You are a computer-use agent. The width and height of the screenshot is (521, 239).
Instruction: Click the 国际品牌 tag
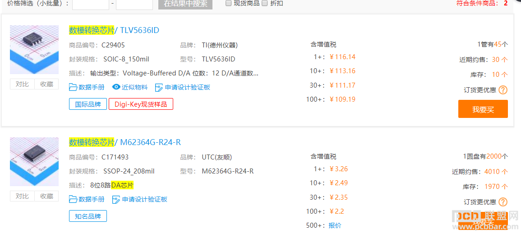point(88,104)
